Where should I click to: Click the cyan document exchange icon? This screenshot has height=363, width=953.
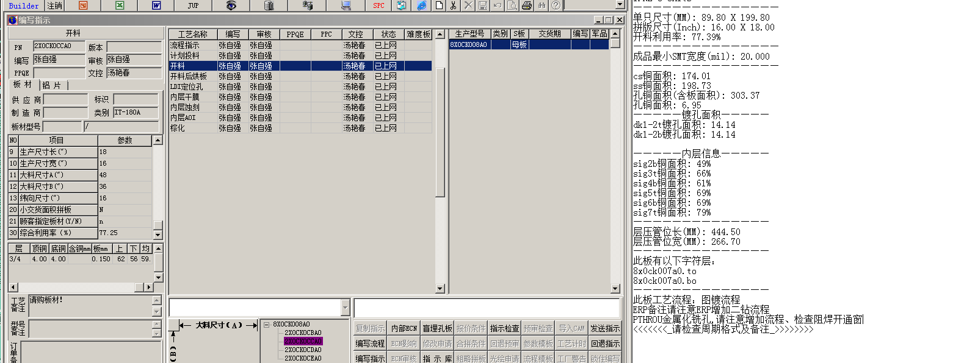(402, 5)
